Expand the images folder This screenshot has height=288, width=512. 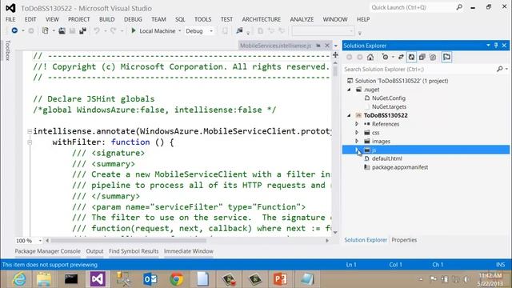(x=357, y=141)
